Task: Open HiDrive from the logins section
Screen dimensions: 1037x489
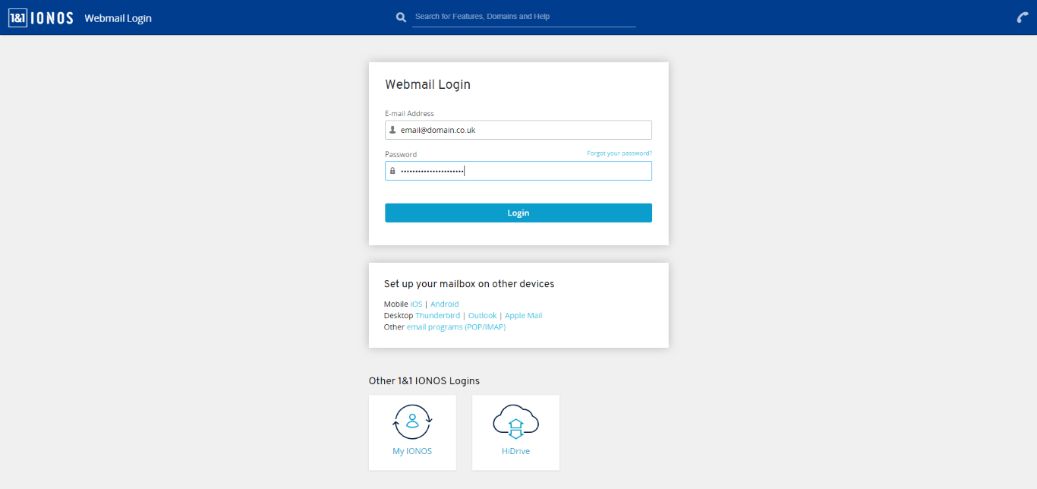Action: click(x=515, y=433)
